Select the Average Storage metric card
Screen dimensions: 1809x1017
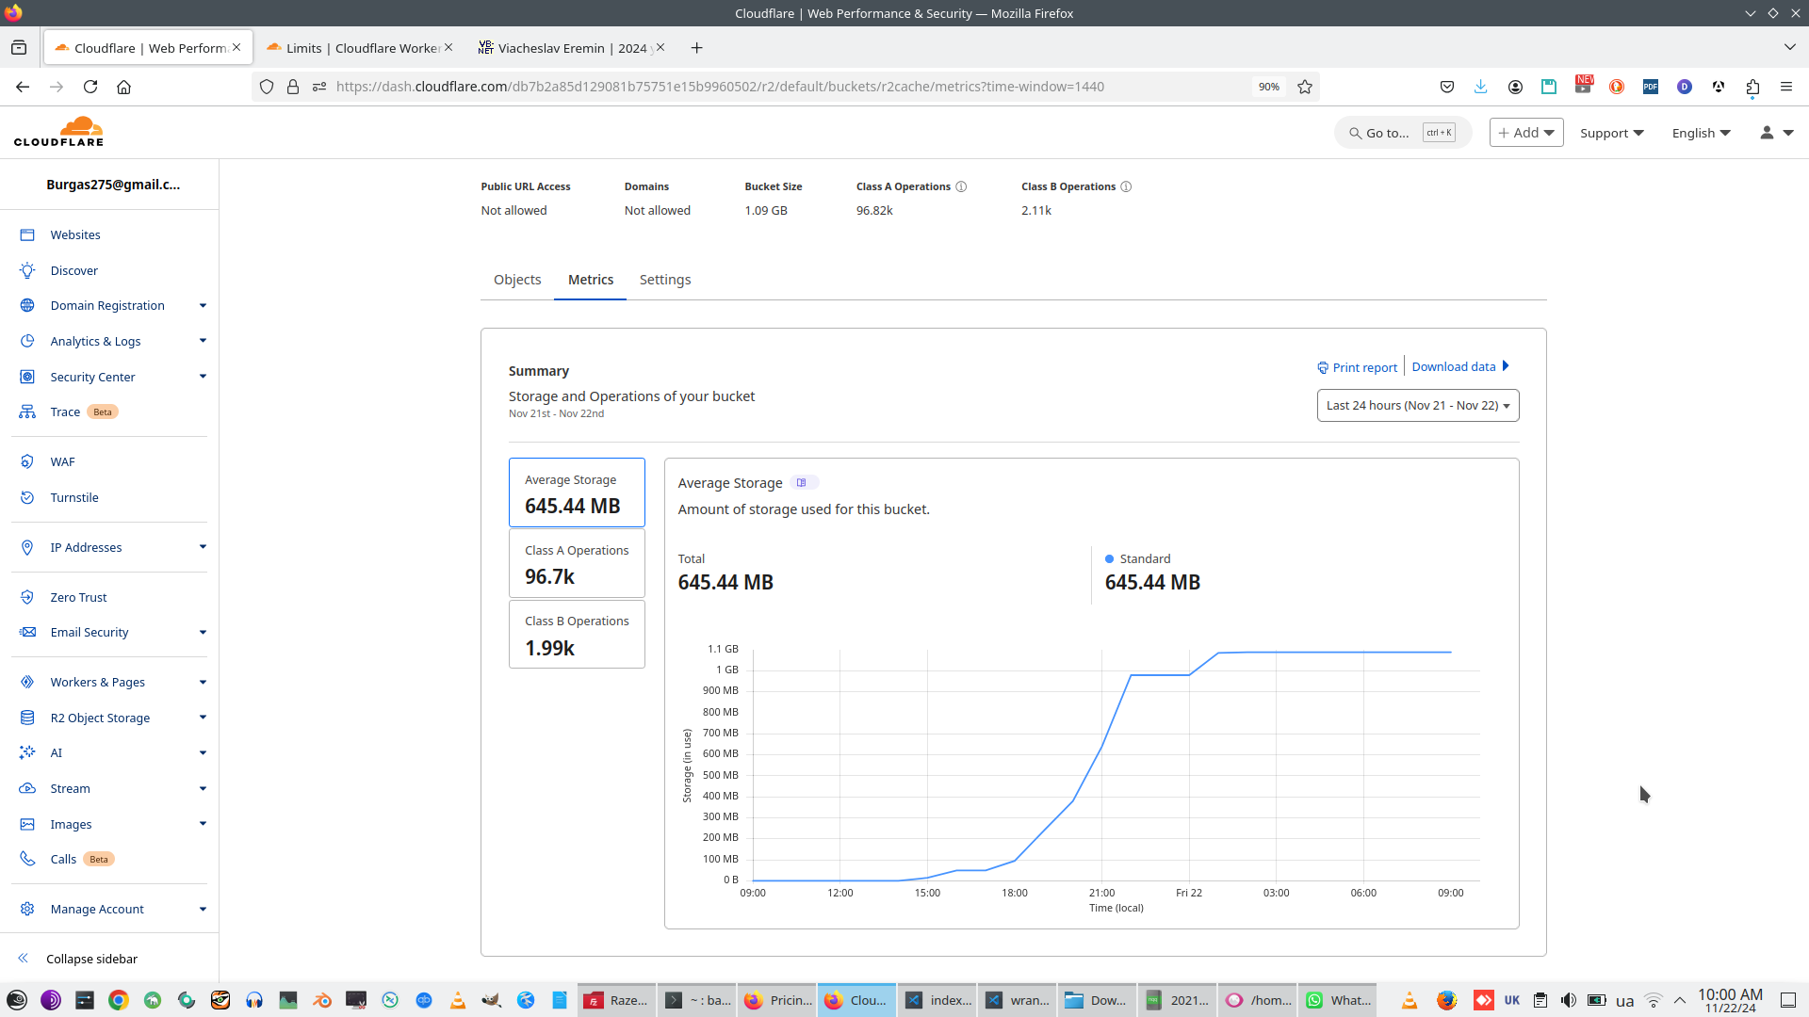pos(577,492)
